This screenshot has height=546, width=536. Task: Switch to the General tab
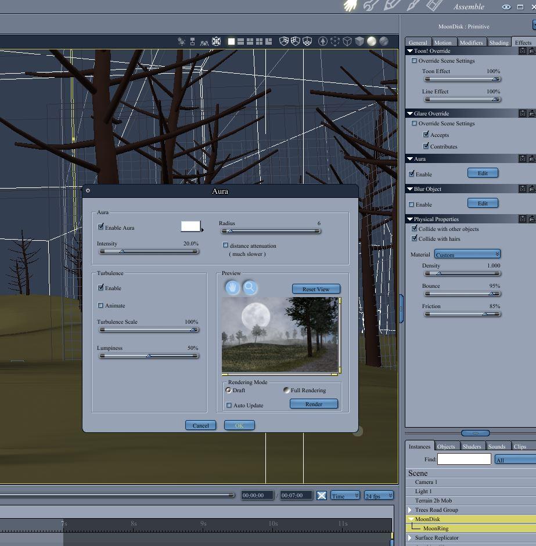pyautogui.click(x=418, y=42)
